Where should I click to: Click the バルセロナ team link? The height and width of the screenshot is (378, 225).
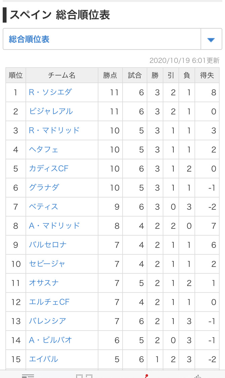point(48,244)
